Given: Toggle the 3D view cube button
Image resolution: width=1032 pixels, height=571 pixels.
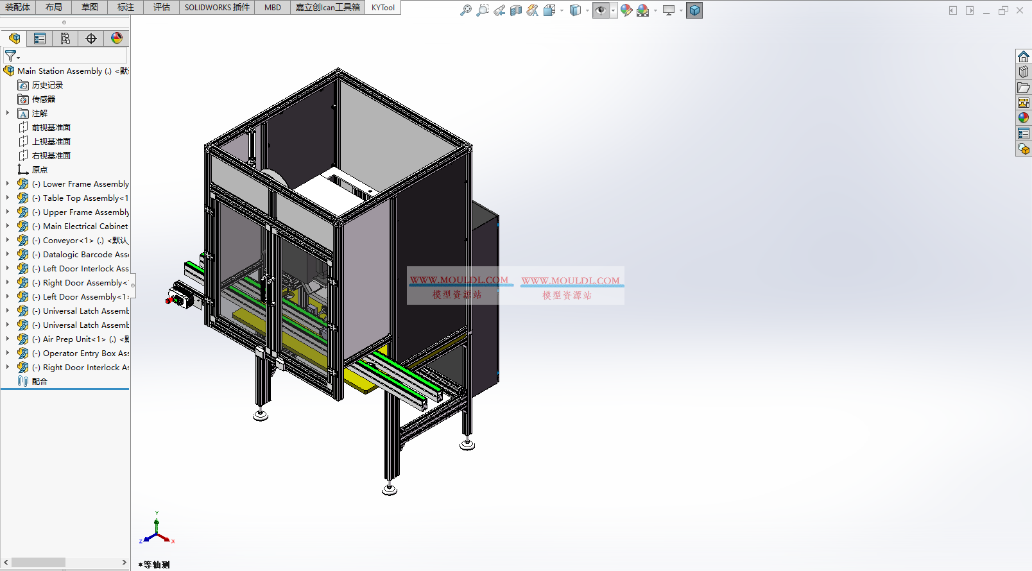Looking at the screenshot, I should pyautogui.click(x=694, y=10).
